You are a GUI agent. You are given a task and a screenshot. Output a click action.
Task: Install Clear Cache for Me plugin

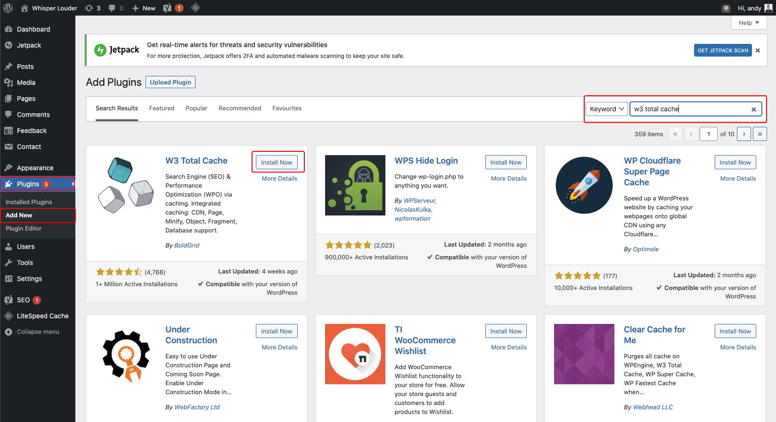[x=735, y=331]
